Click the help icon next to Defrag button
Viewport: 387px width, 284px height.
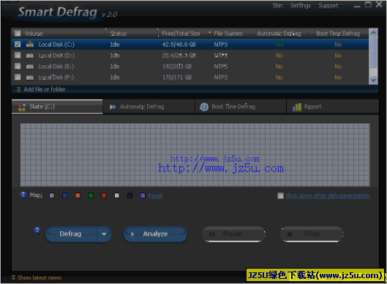37,231
